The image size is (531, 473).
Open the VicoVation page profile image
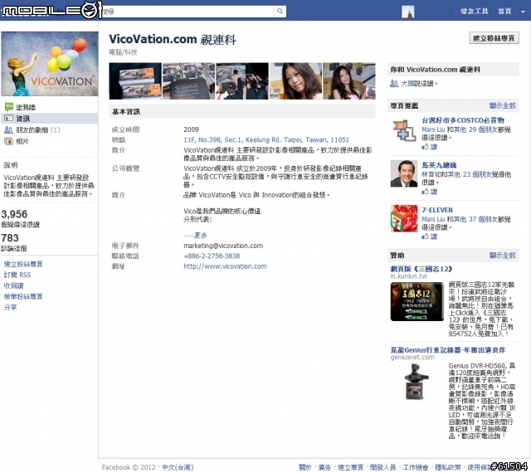pyautogui.click(x=50, y=64)
